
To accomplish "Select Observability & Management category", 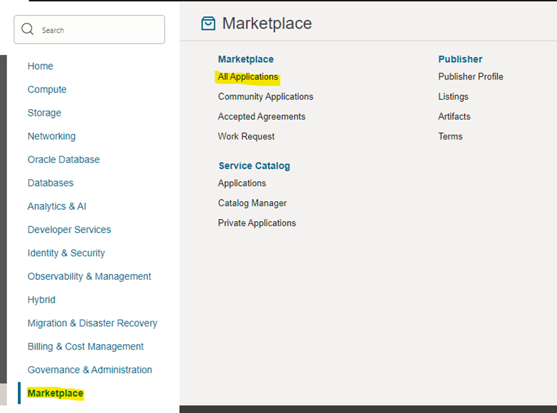I will tap(89, 276).
